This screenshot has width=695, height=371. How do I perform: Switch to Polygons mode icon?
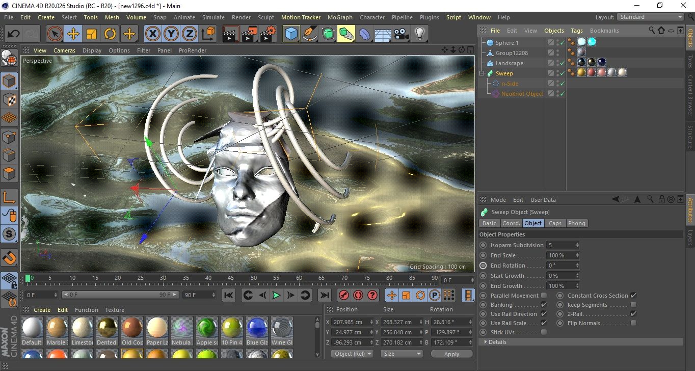[9, 174]
